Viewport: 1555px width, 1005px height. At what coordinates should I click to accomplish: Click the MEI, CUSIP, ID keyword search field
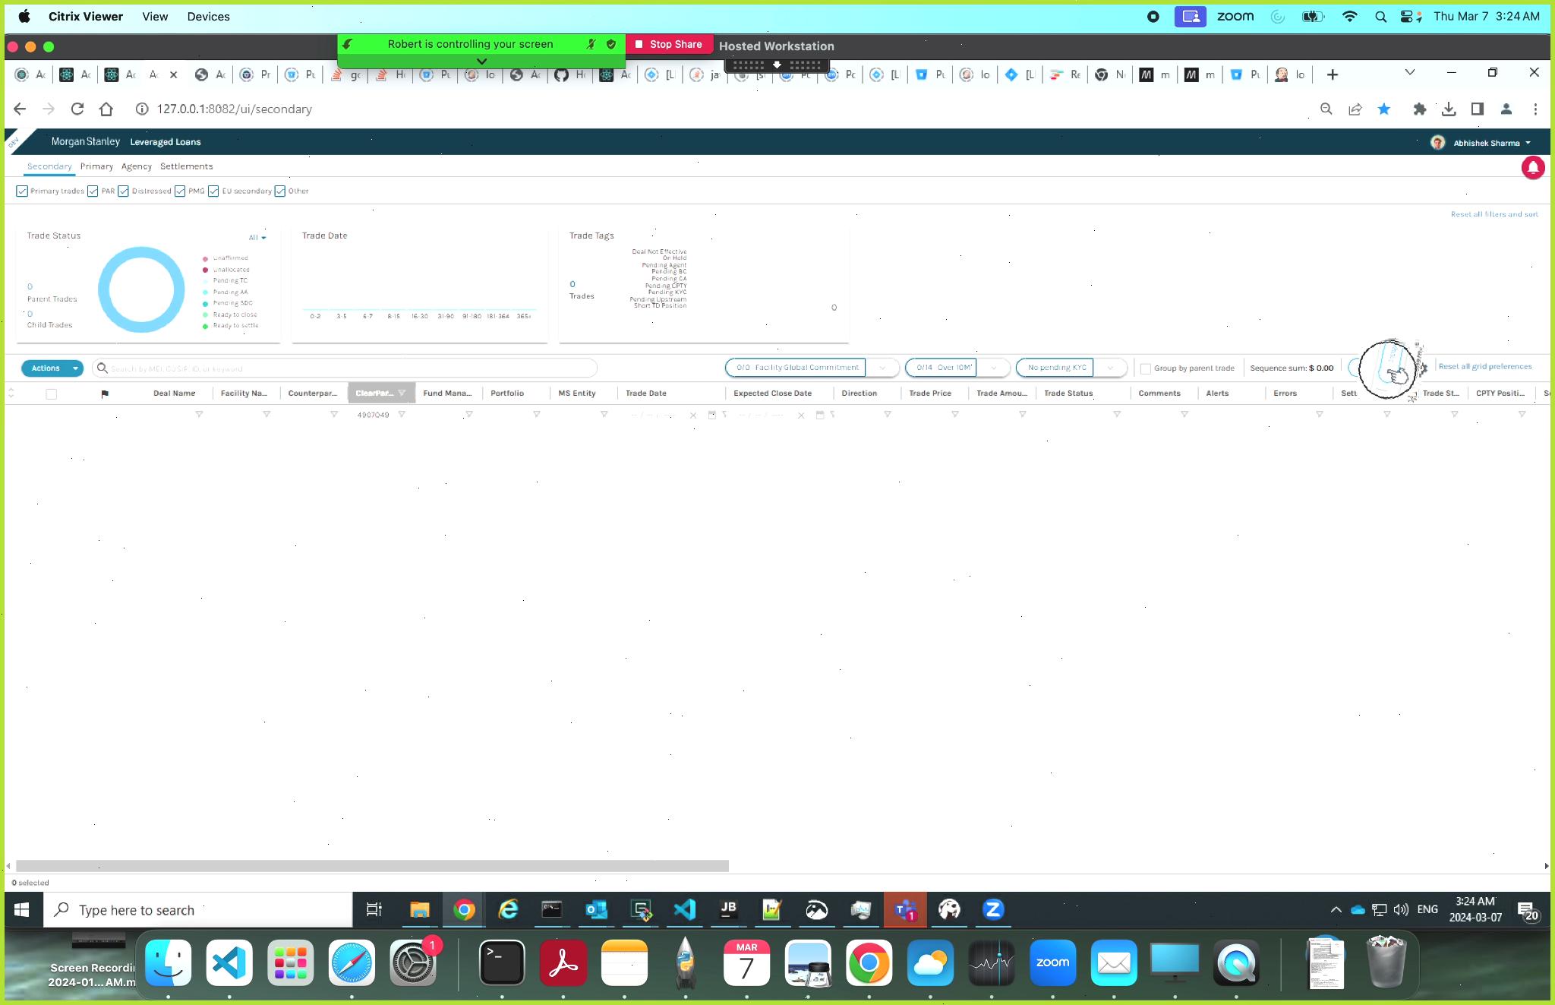point(344,368)
